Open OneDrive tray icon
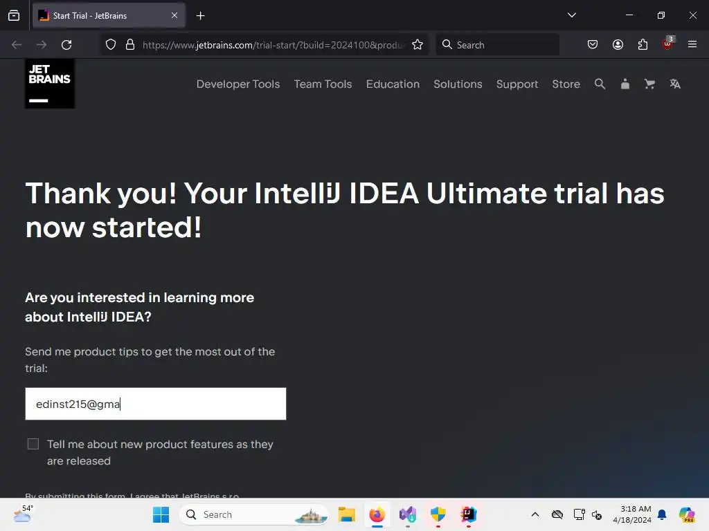This screenshot has height=531, width=709. point(557,514)
